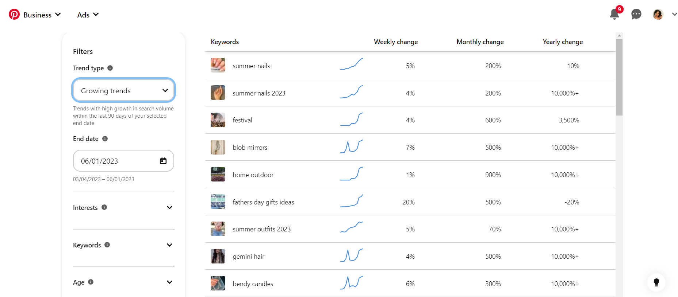Open the Ads menu
The image size is (678, 297).
[88, 15]
